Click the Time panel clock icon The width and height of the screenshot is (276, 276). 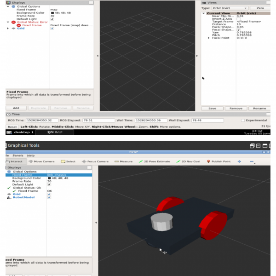(8, 115)
